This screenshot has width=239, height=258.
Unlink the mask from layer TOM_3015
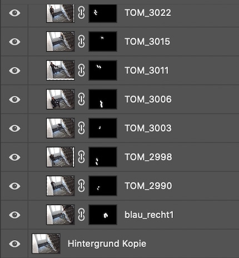[81, 42]
